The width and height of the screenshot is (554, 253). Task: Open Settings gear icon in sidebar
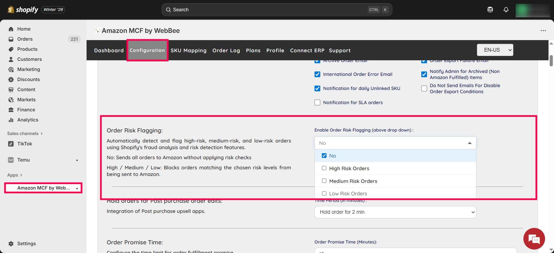point(11,244)
